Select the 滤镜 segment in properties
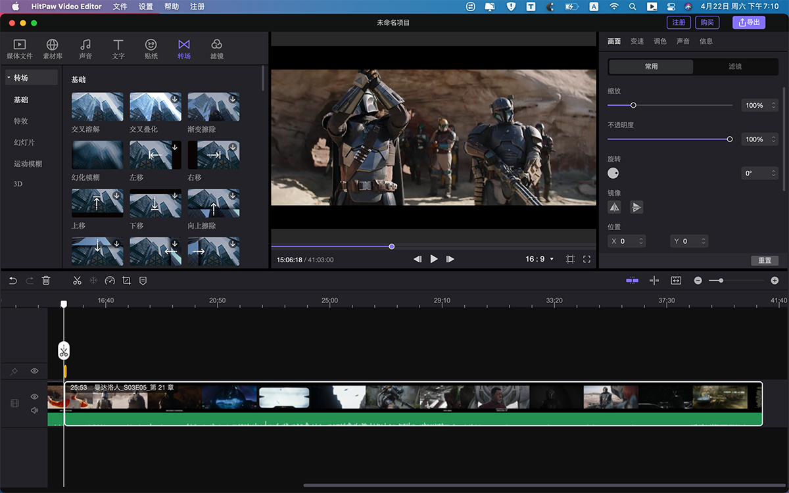Image resolution: width=789 pixels, height=493 pixels. 735,66
